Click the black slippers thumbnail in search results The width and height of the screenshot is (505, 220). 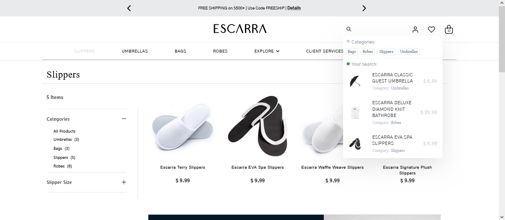tap(355, 144)
